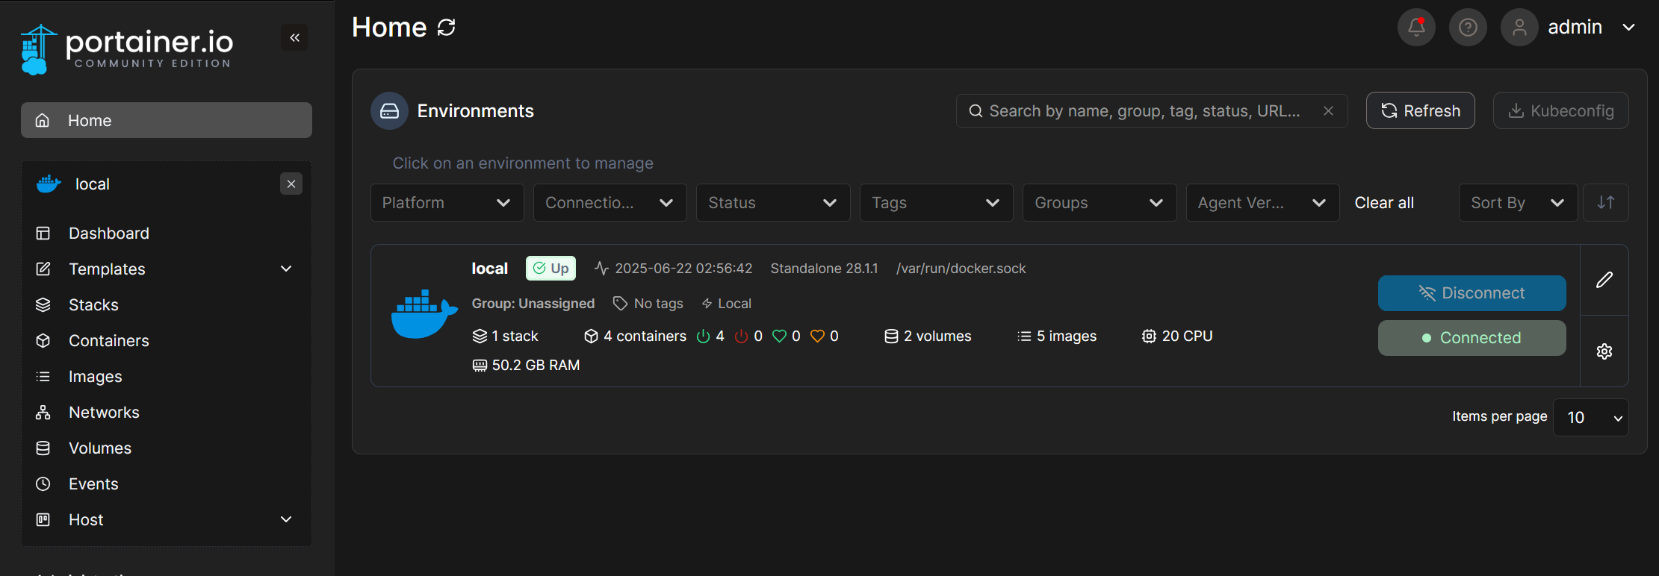Go to Stacks in the sidebar
The height and width of the screenshot is (576, 1659).
pyautogui.click(x=93, y=305)
